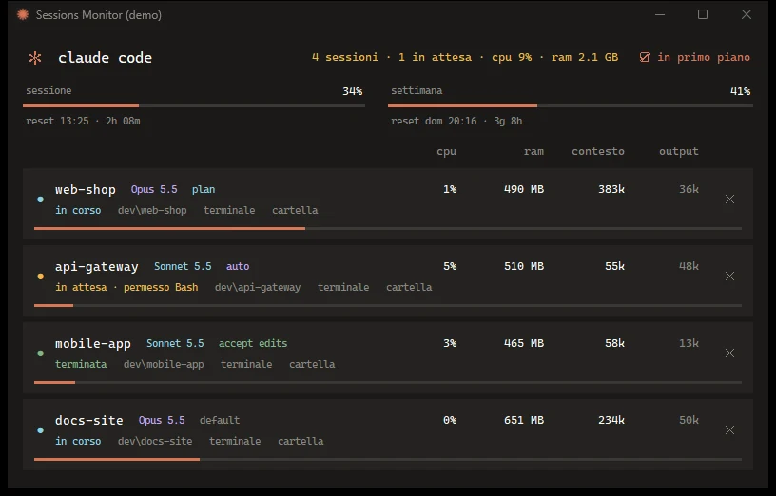Image resolution: width=776 pixels, height=496 pixels.
Task: Click the 'output' column header
Action: click(x=678, y=151)
